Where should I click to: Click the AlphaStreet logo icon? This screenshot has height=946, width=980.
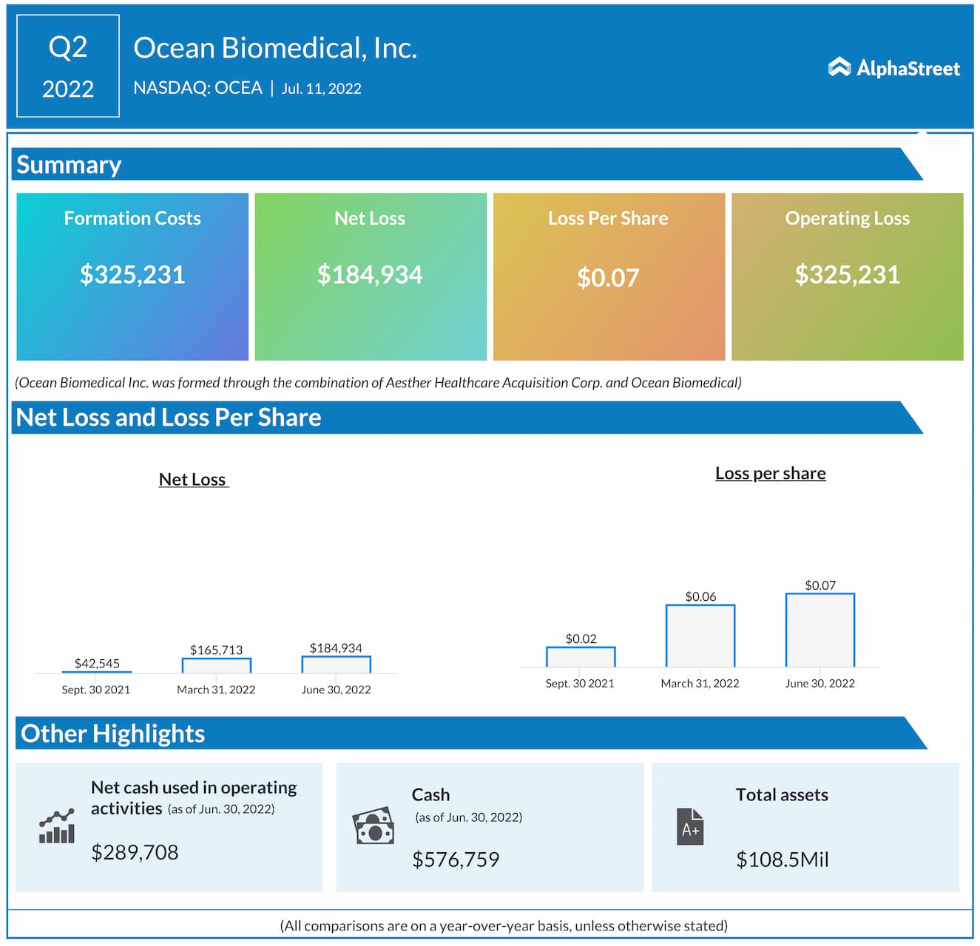coord(839,67)
